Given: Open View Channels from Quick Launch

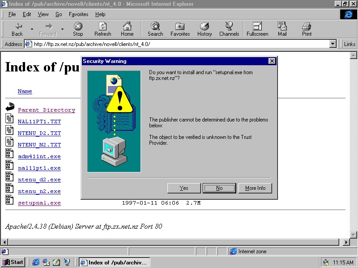Looking at the screenshot, I should [x=67, y=262].
